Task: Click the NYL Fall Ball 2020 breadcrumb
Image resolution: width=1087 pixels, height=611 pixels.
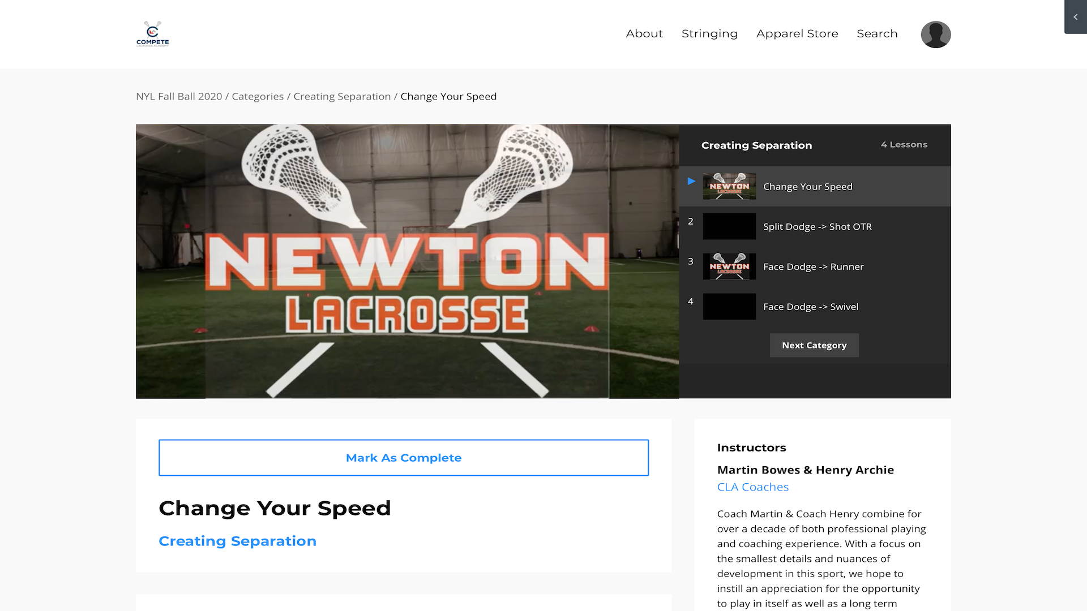Action: point(179,97)
